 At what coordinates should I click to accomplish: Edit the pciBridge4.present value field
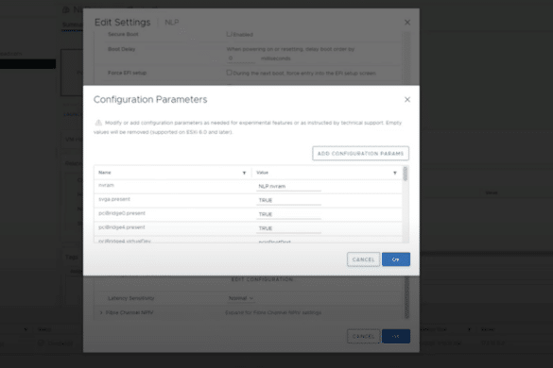288,229
